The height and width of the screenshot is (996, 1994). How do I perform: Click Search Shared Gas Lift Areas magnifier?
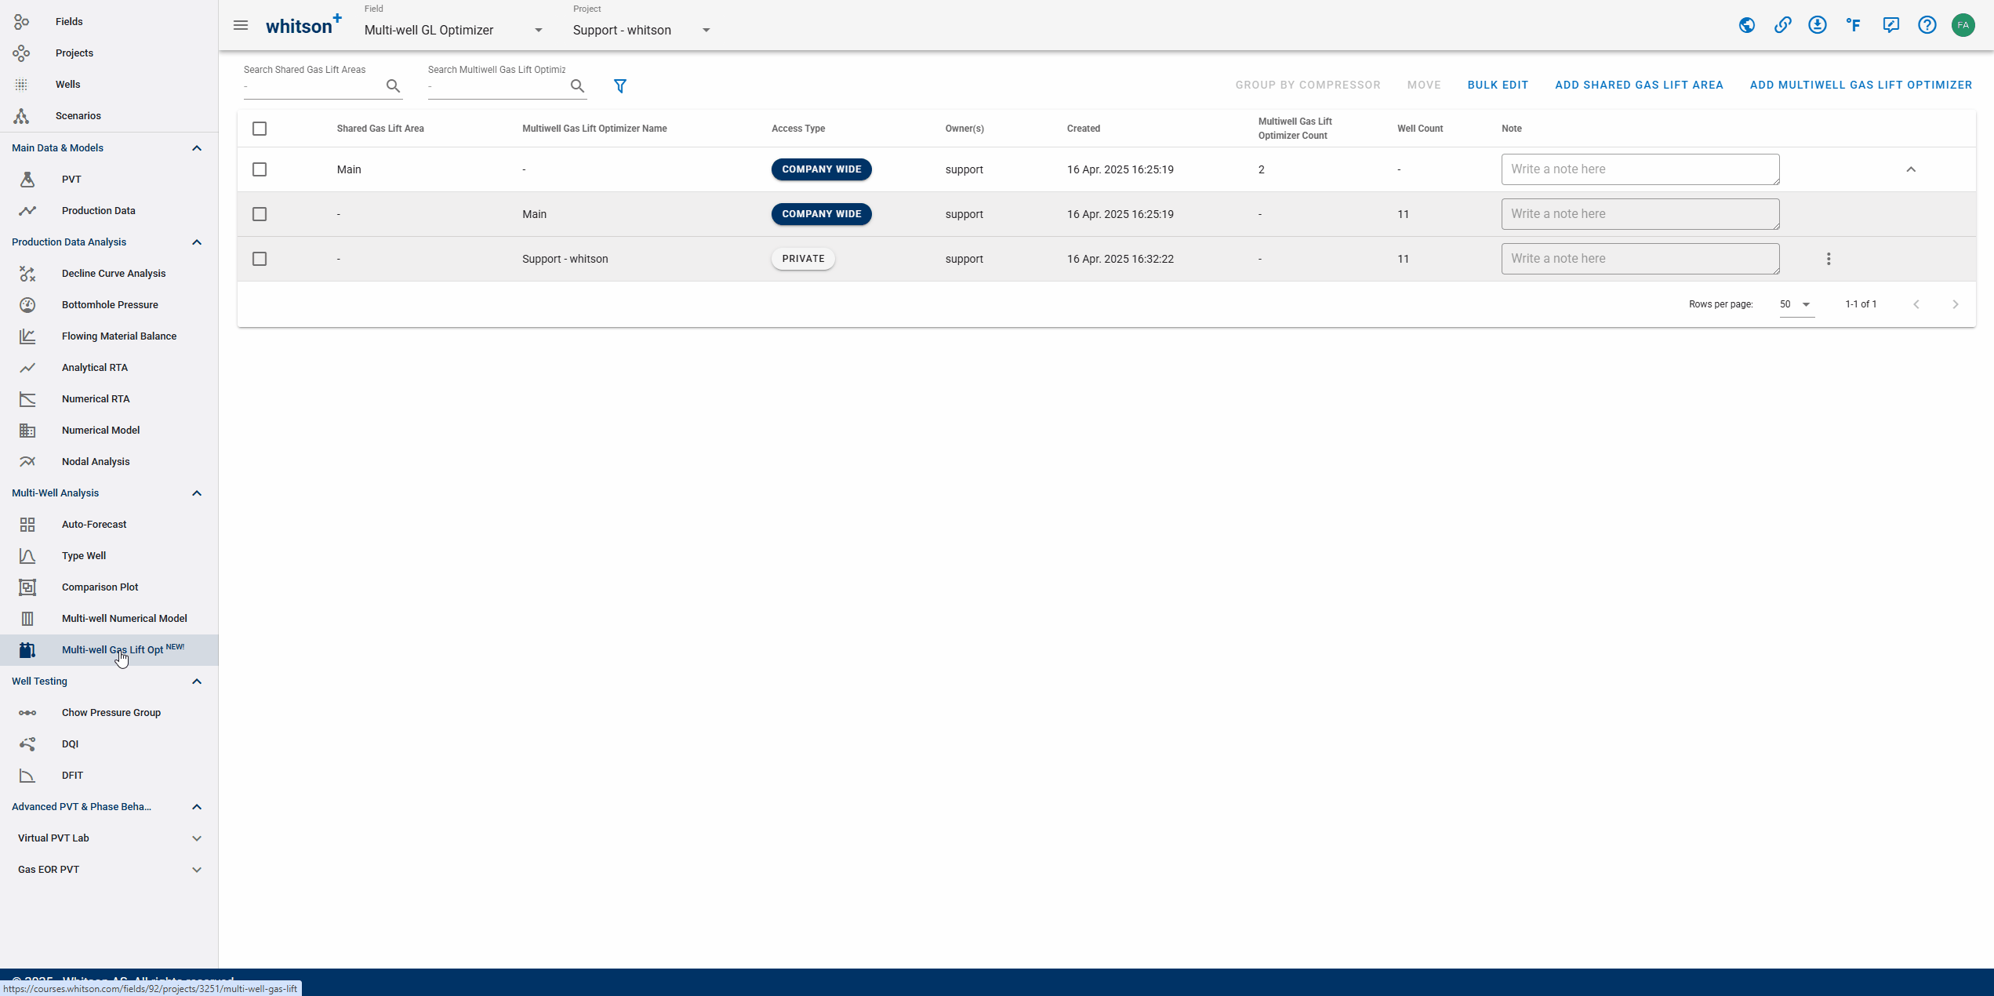tap(394, 85)
